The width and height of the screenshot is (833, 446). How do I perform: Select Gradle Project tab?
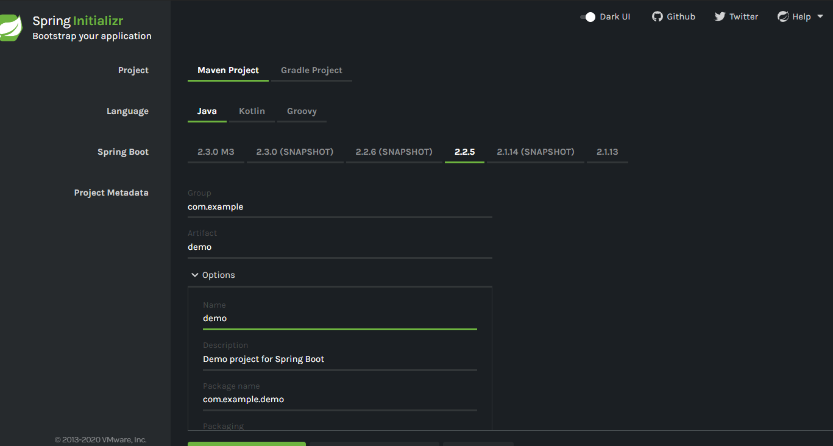(311, 71)
